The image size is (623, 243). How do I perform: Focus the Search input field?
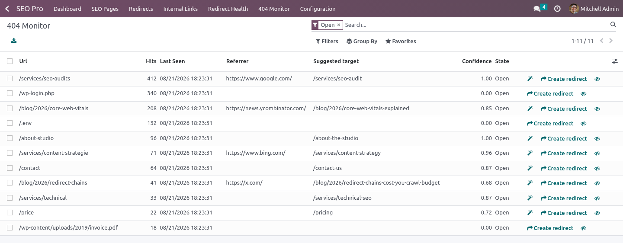click(x=476, y=25)
